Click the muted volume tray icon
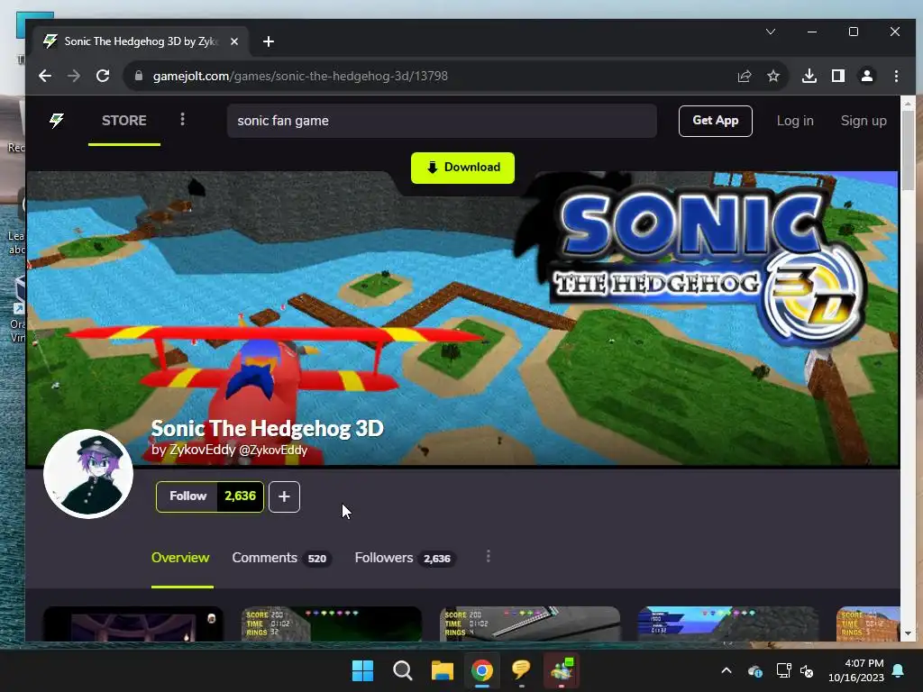This screenshot has width=923, height=692. (x=807, y=670)
